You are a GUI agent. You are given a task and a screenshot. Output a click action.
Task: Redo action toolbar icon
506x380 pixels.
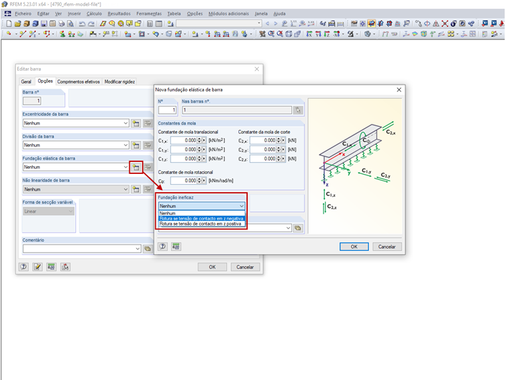[x=91, y=23]
